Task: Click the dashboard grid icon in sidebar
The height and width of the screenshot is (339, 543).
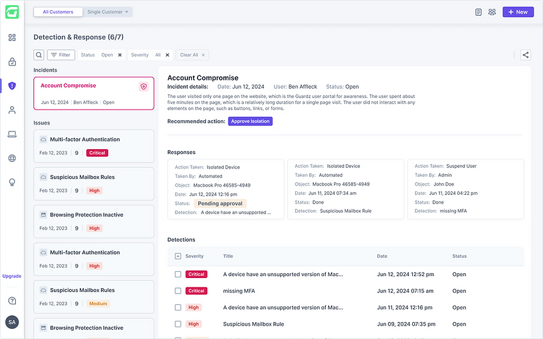Action: coord(12,38)
